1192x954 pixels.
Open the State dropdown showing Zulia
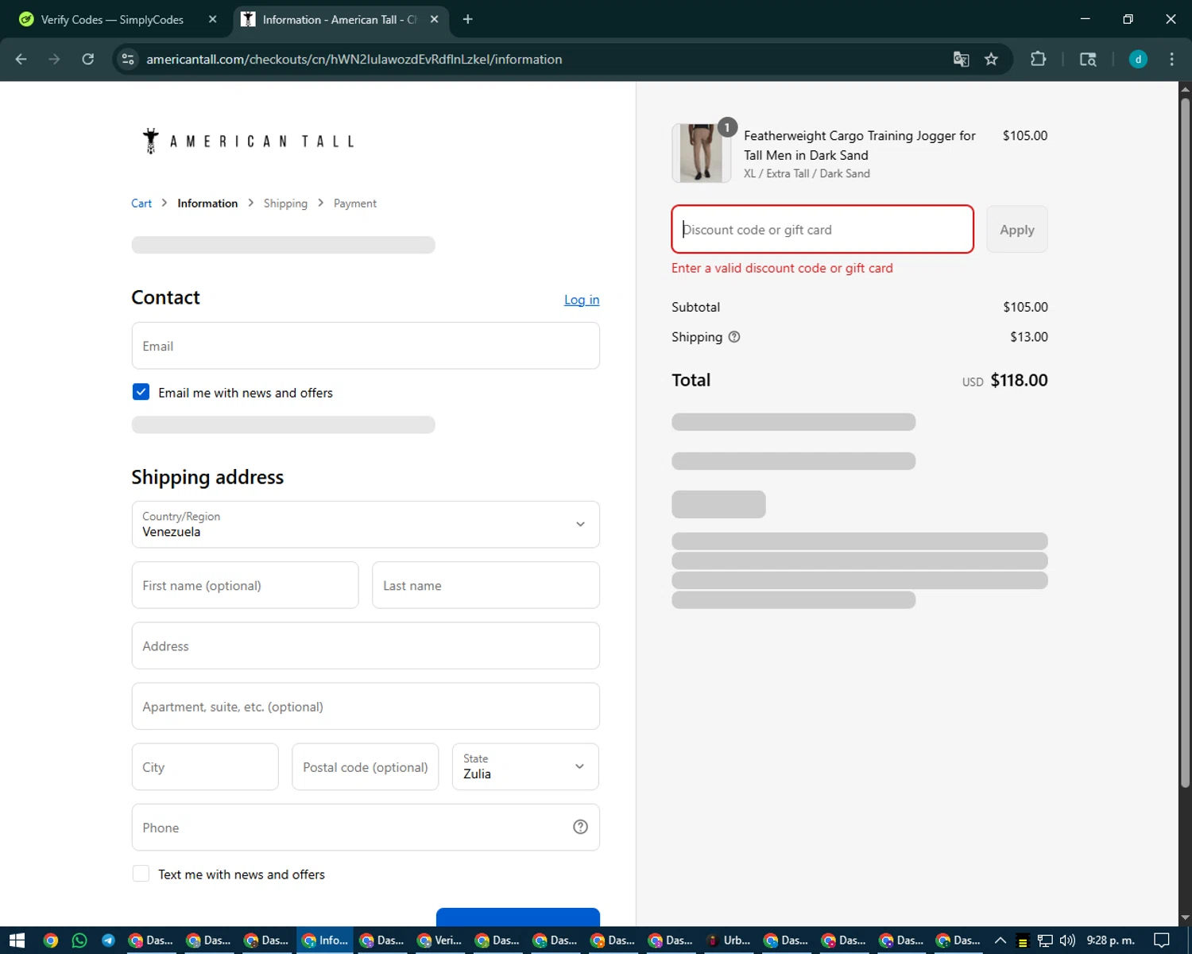coord(525,766)
